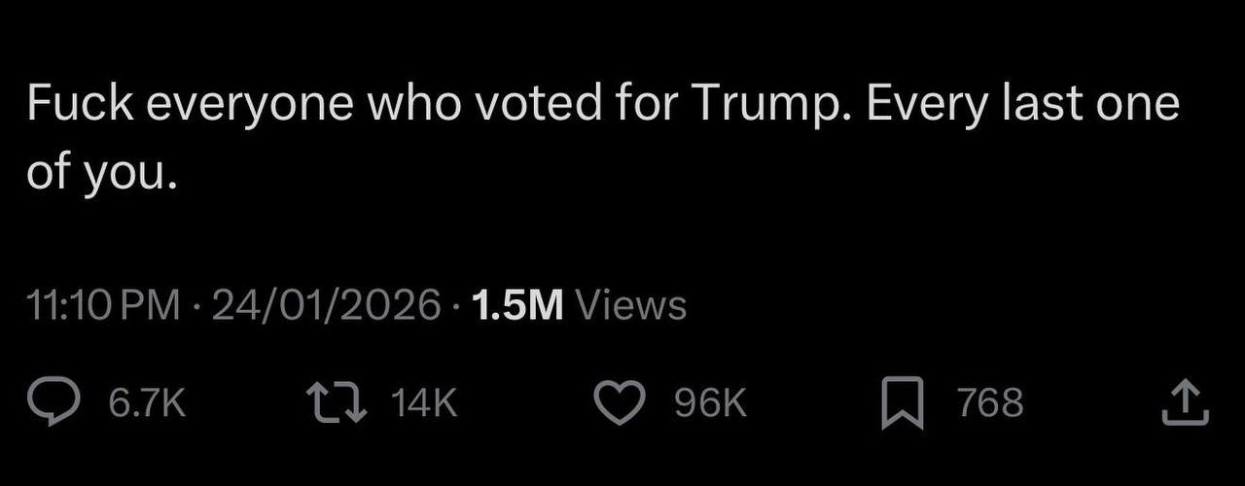This screenshot has height=486, width=1245.
Task: Open the share menu via upload arrow icon
Action: click(1186, 404)
